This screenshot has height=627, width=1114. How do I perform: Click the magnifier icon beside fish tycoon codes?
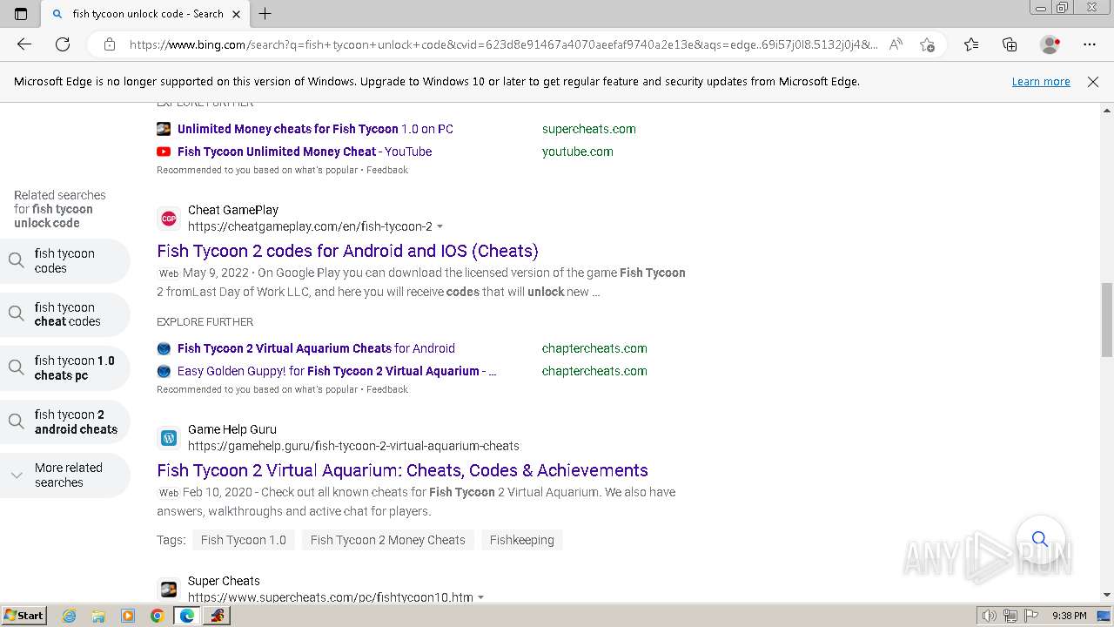(17, 260)
